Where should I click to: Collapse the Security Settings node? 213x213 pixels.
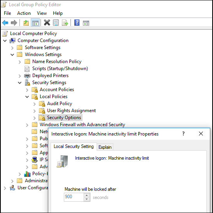(x=20, y=83)
